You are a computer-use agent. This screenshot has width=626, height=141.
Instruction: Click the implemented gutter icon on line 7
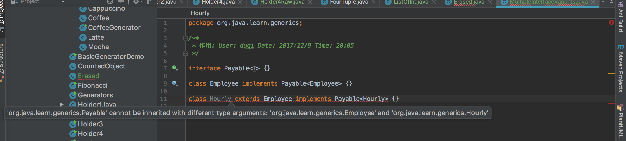175,68
